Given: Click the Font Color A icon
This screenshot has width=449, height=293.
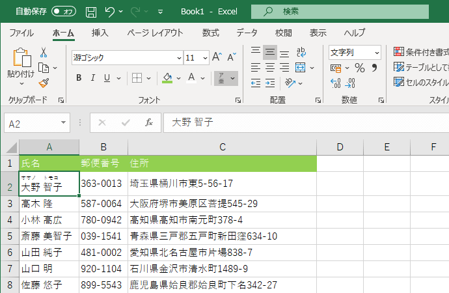Looking at the screenshot, I should [x=191, y=77].
